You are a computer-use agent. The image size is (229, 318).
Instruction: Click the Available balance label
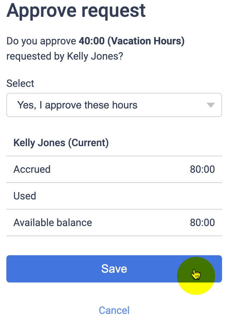(x=53, y=223)
